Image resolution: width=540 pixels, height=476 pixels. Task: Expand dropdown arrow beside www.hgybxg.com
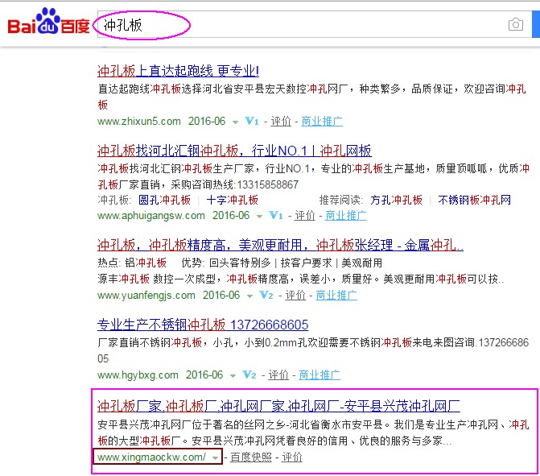click(233, 375)
